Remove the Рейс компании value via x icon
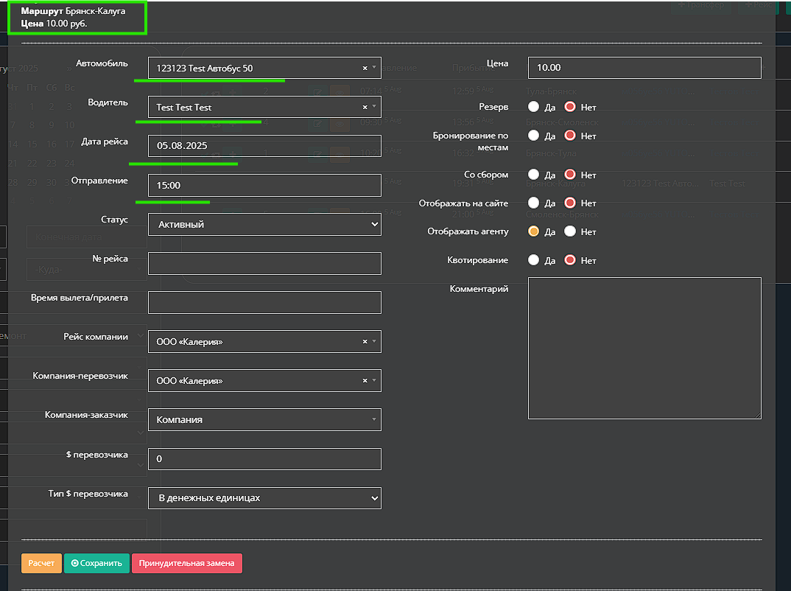791x591 pixels. pyautogui.click(x=365, y=341)
